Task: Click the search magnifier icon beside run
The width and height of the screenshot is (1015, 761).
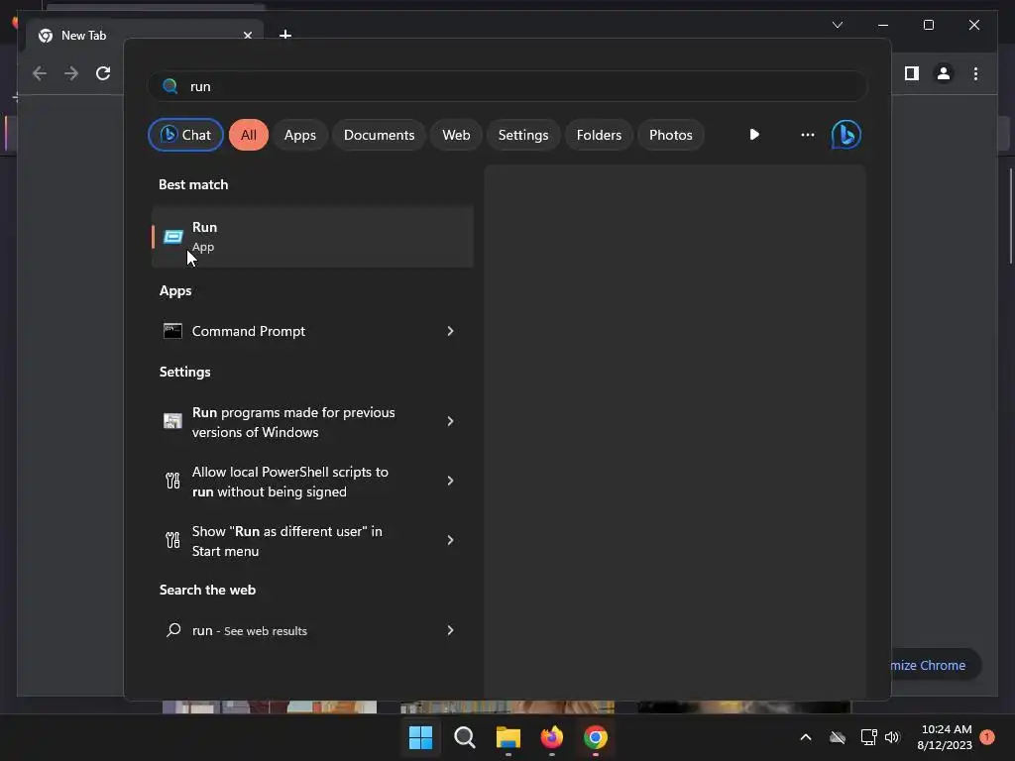Action: pos(170,86)
